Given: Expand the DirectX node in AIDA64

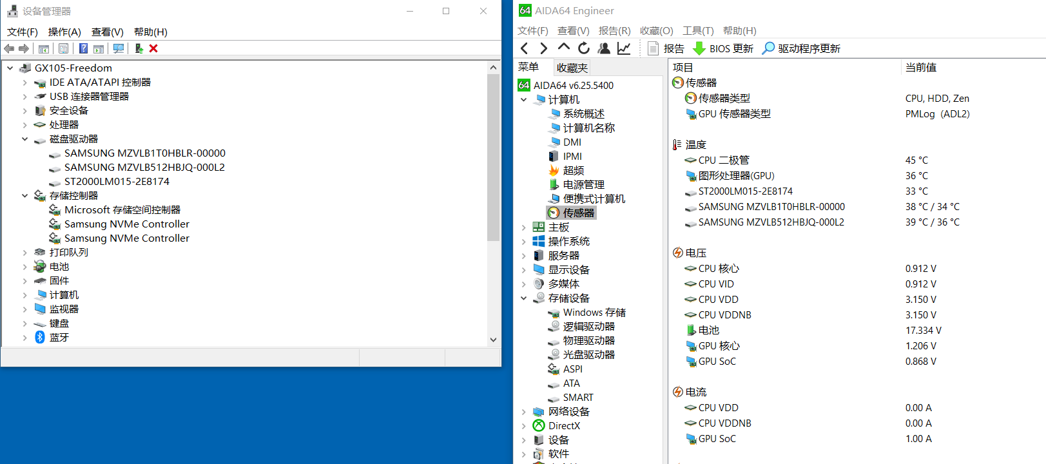Looking at the screenshot, I should tap(524, 425).
